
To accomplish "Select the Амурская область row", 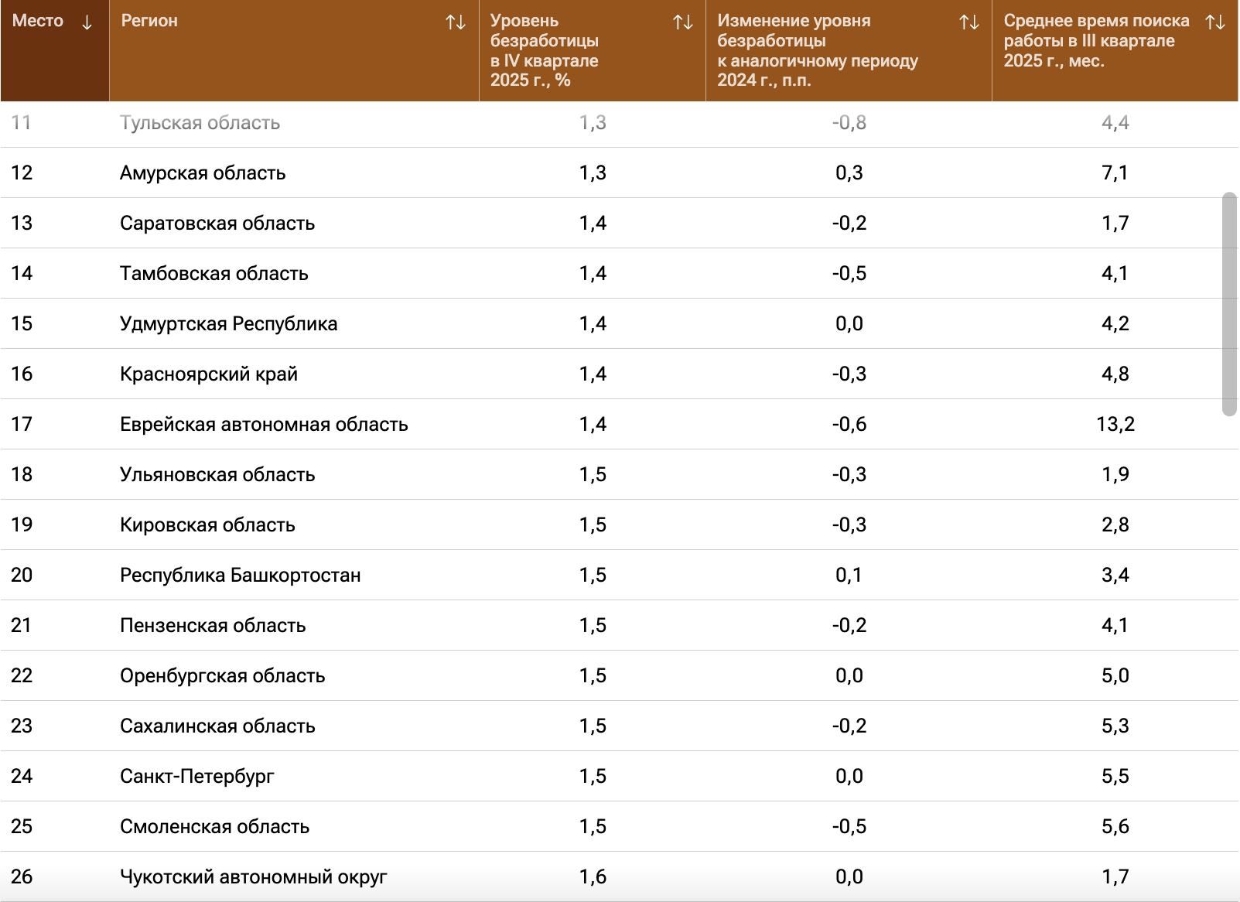I will tap(203, 173).
